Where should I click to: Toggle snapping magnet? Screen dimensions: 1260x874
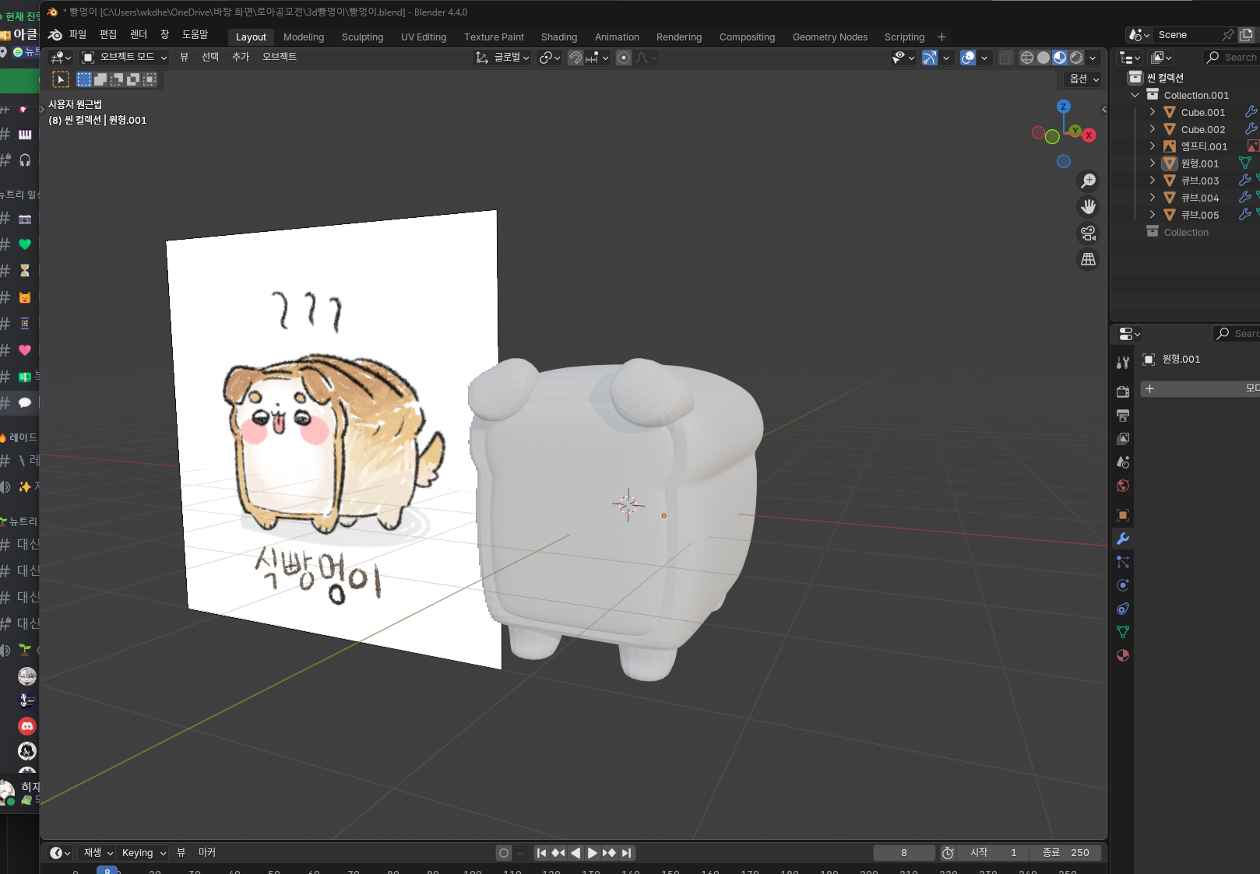tap(575, 58)
